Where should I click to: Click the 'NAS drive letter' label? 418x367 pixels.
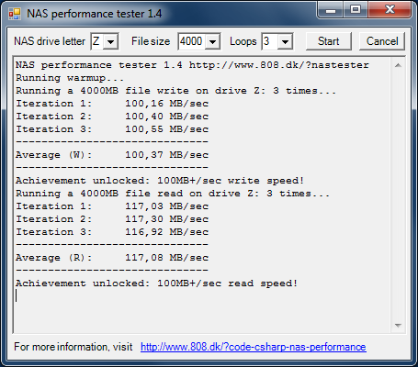[50, 41]
